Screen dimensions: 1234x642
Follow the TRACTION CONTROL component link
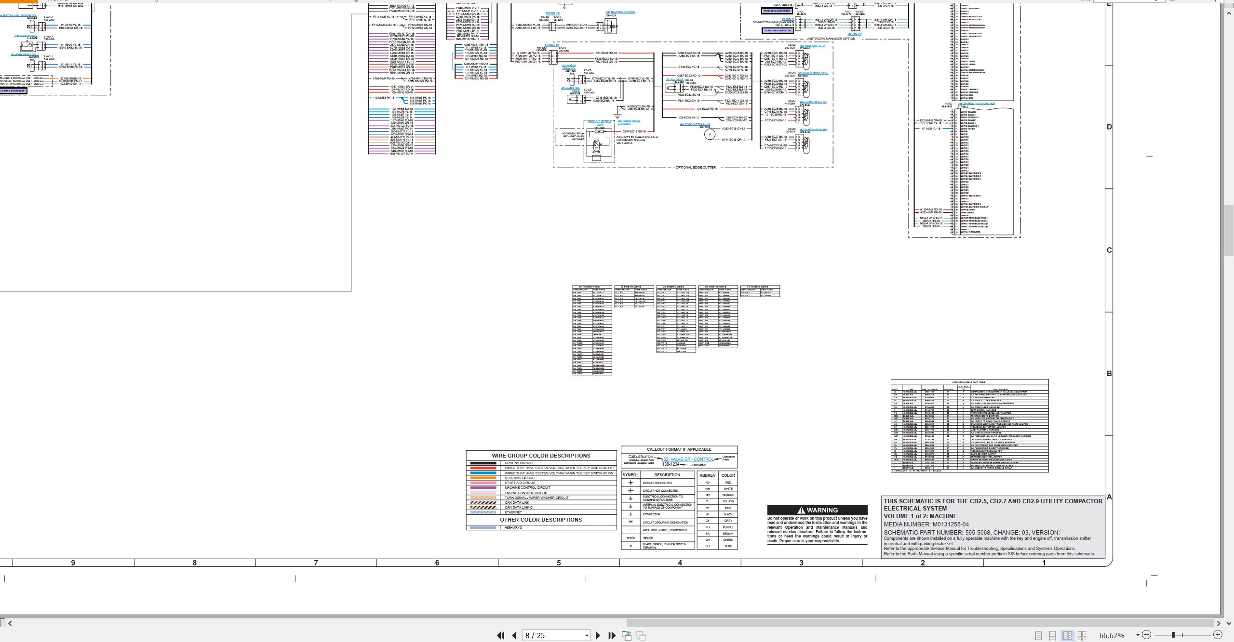click(620, 12)
